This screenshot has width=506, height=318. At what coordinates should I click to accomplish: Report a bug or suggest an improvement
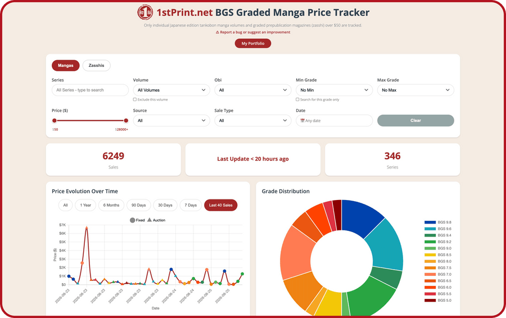point(253,32)
